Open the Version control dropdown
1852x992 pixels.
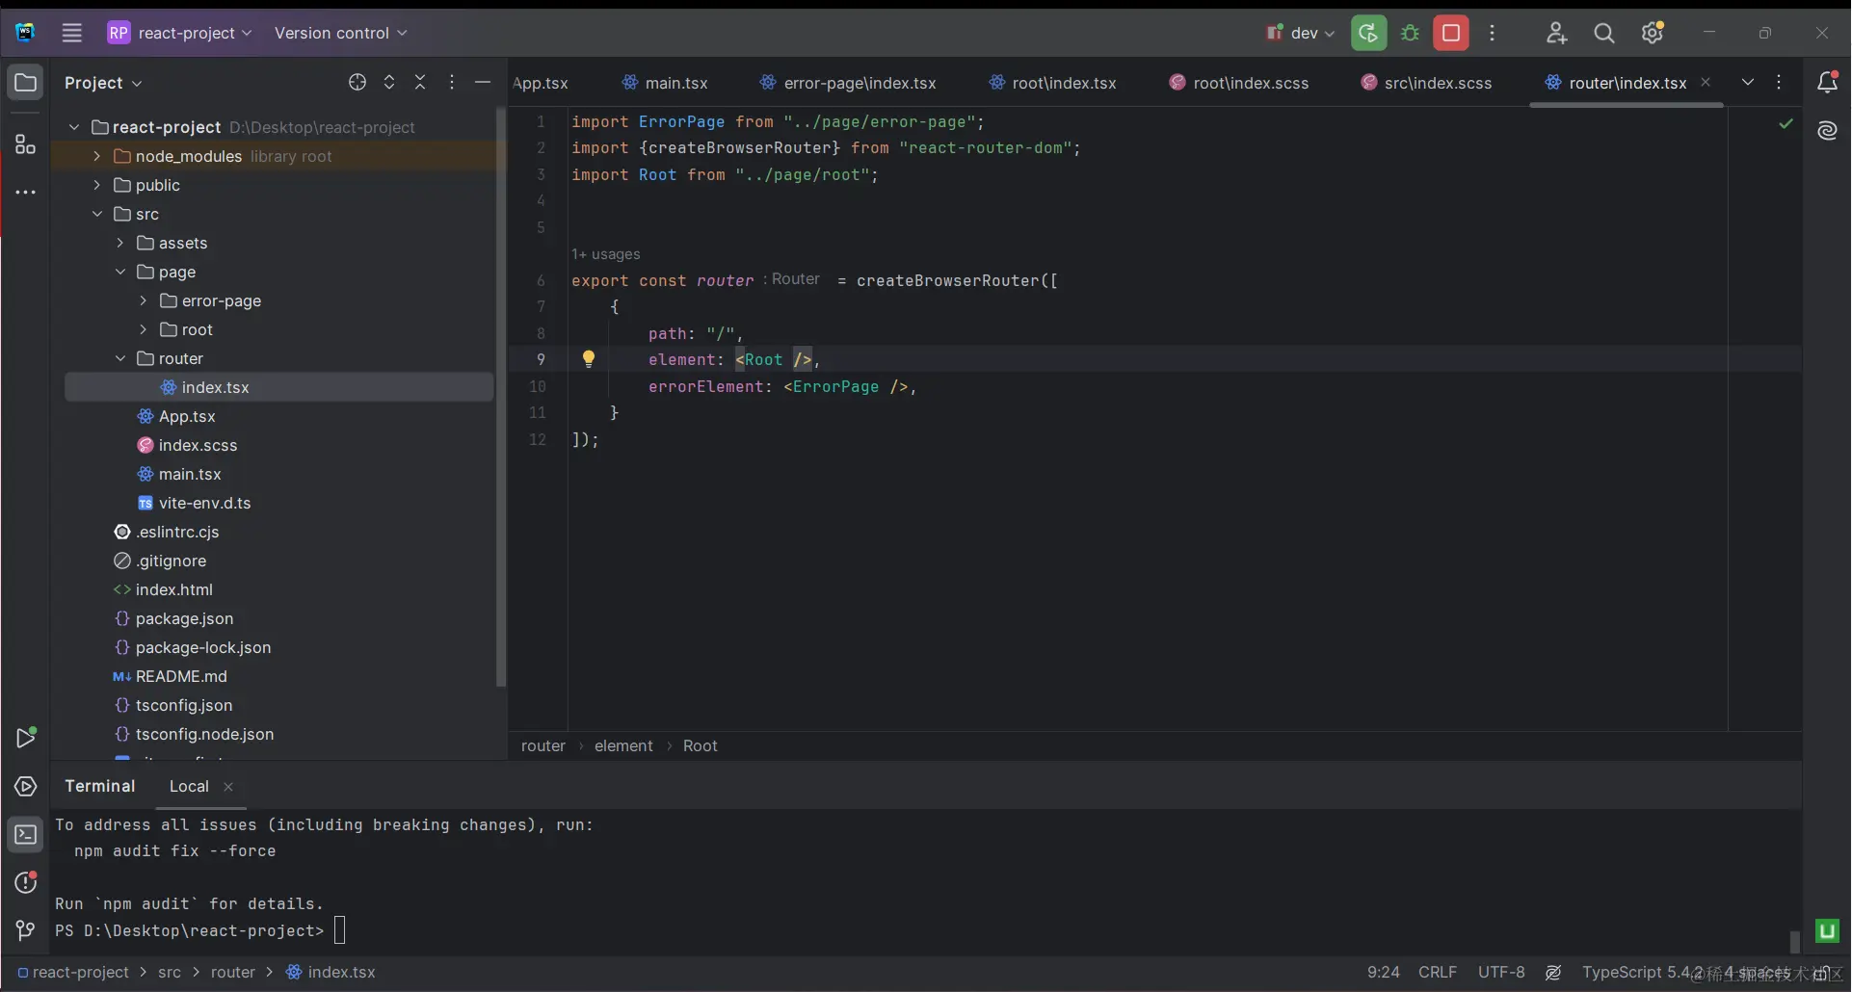click(340, 33)
